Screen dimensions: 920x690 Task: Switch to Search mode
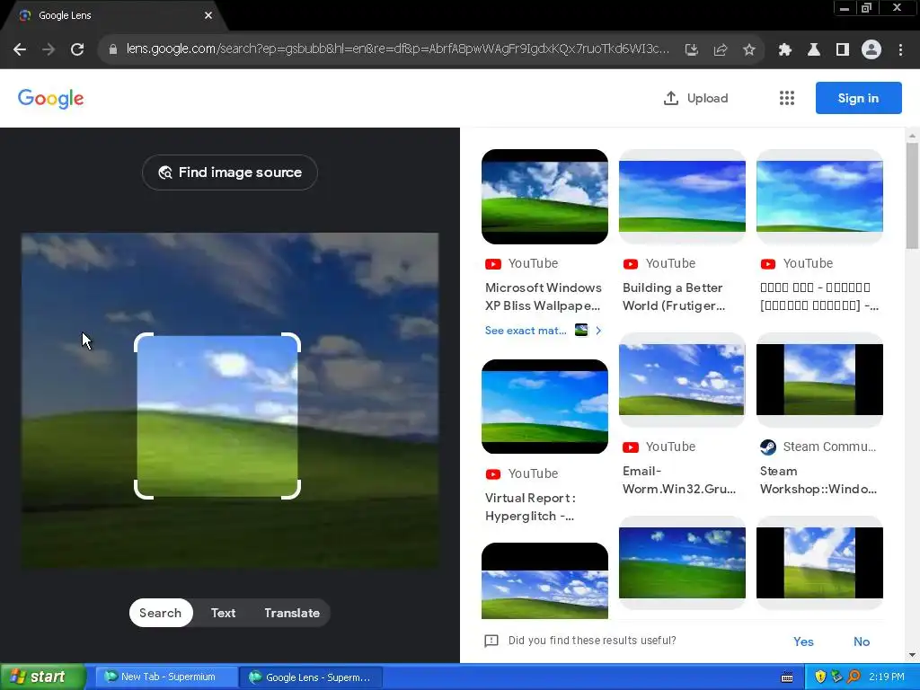[x=160, y=613]
